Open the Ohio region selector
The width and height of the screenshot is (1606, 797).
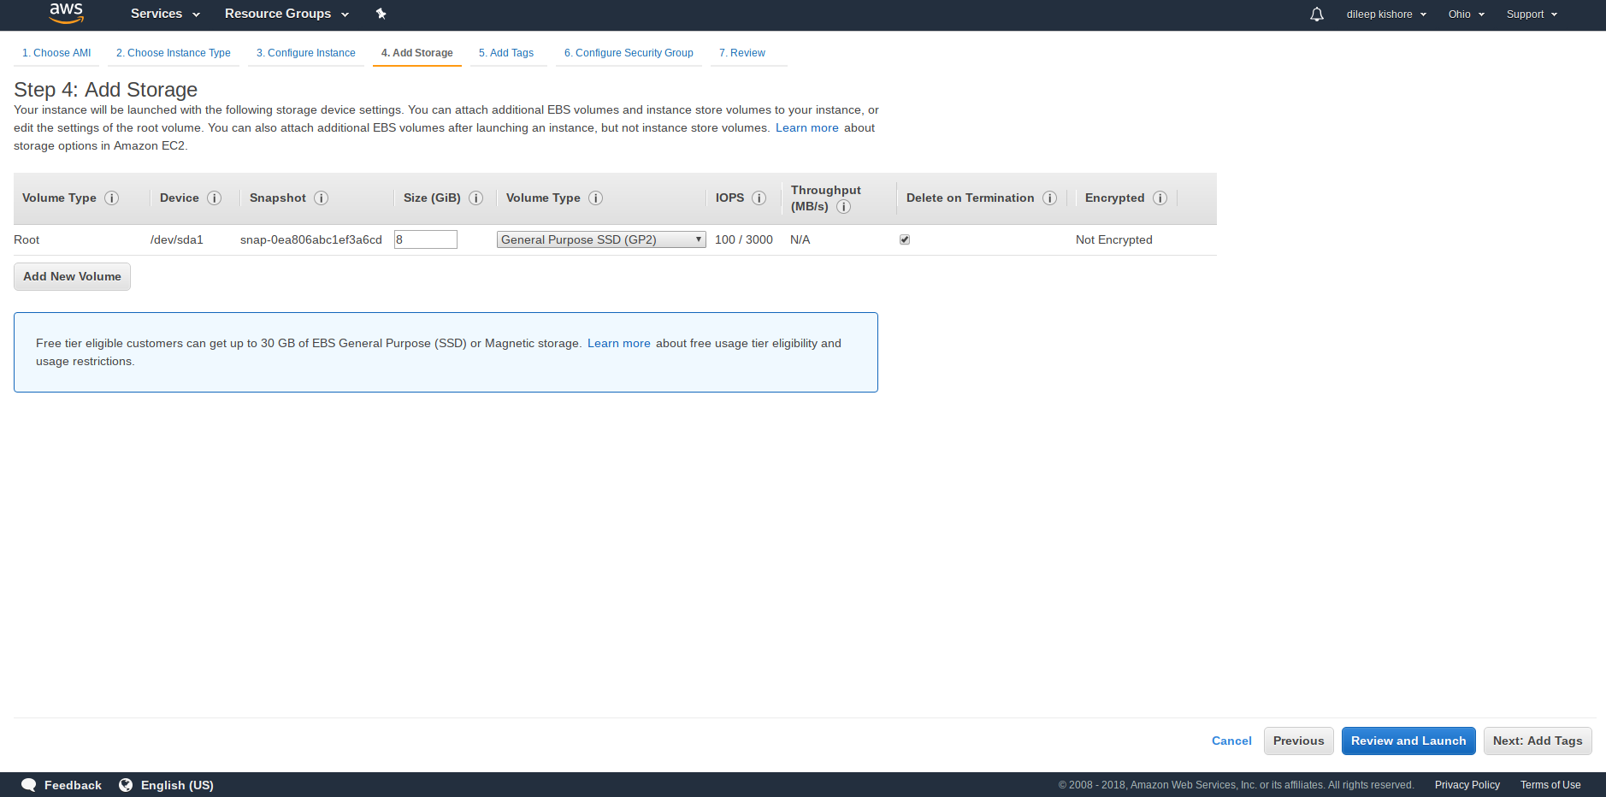click(x=1466, y=15)
